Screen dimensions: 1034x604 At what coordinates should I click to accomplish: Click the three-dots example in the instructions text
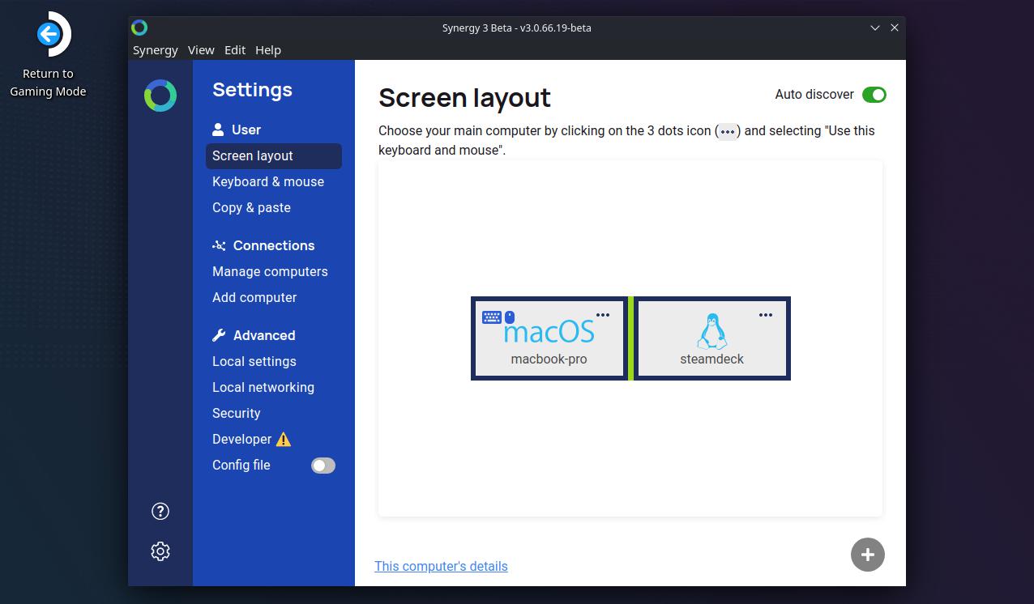(x=728, y=131)
